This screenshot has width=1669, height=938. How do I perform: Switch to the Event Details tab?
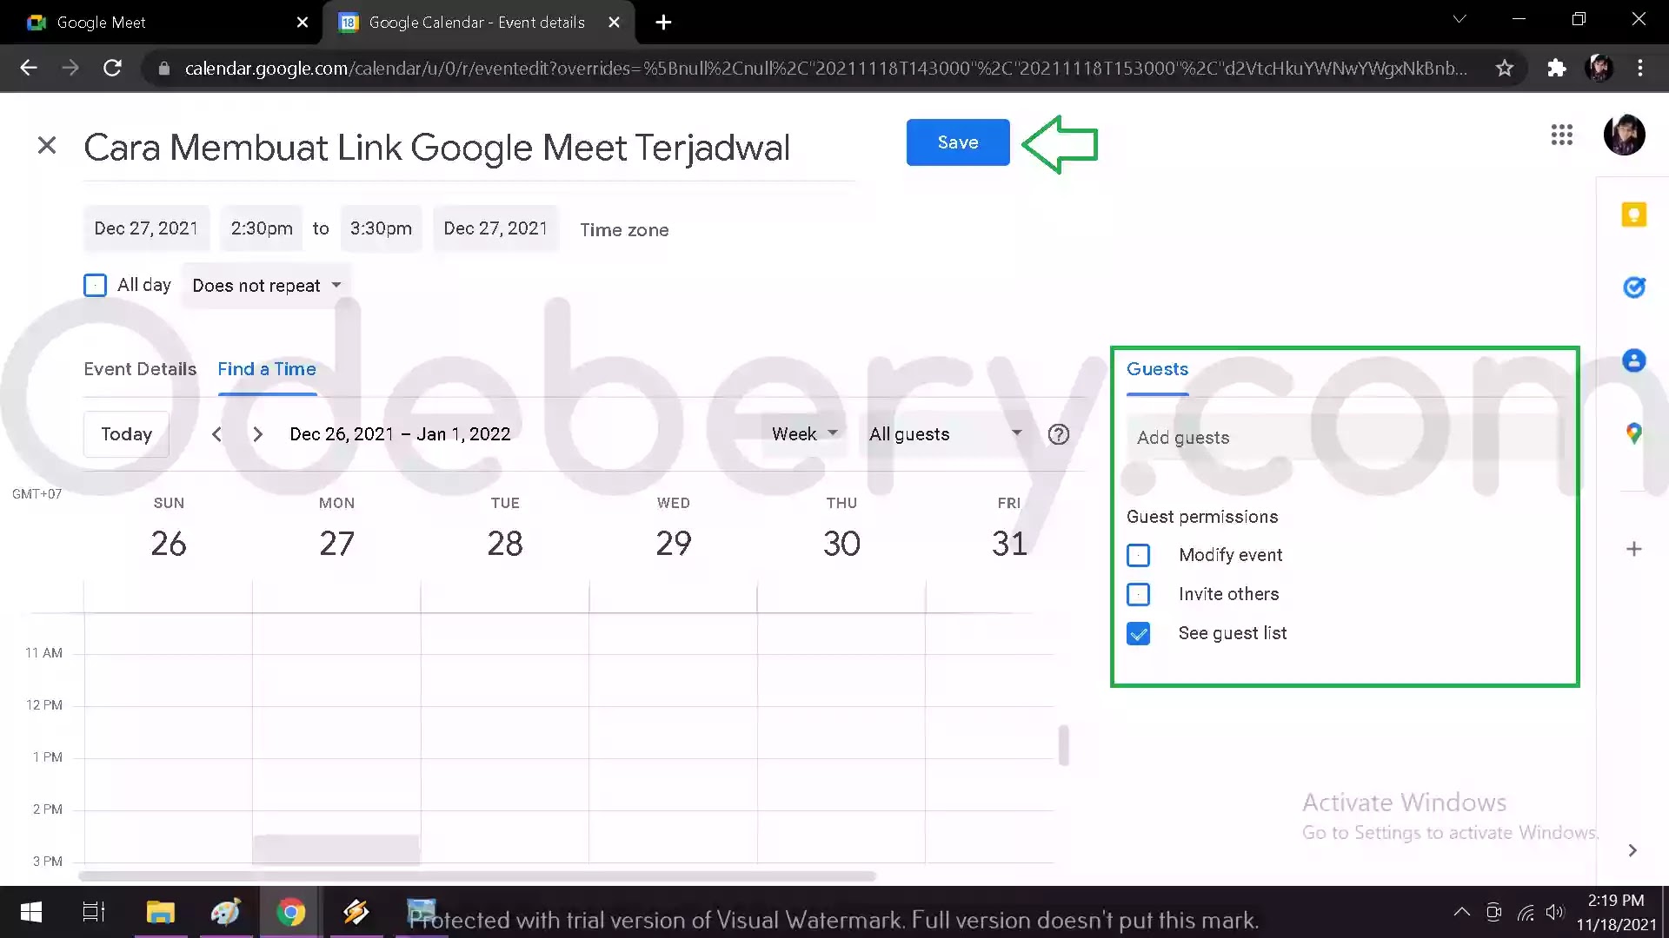pyautogui.click(x=140, y=369)
